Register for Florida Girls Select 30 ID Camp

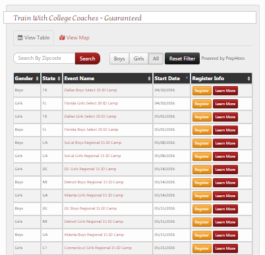(202, 104)
